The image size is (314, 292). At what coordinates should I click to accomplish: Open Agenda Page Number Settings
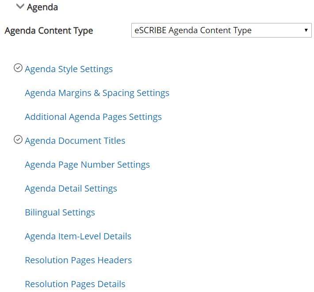[x=87, y=165]
